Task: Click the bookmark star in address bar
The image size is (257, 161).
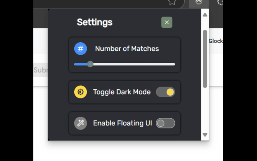Action: pos(172,2)
